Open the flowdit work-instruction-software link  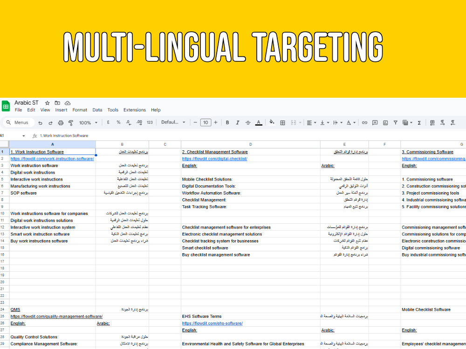pyautogui.click(x=52, y=159)
